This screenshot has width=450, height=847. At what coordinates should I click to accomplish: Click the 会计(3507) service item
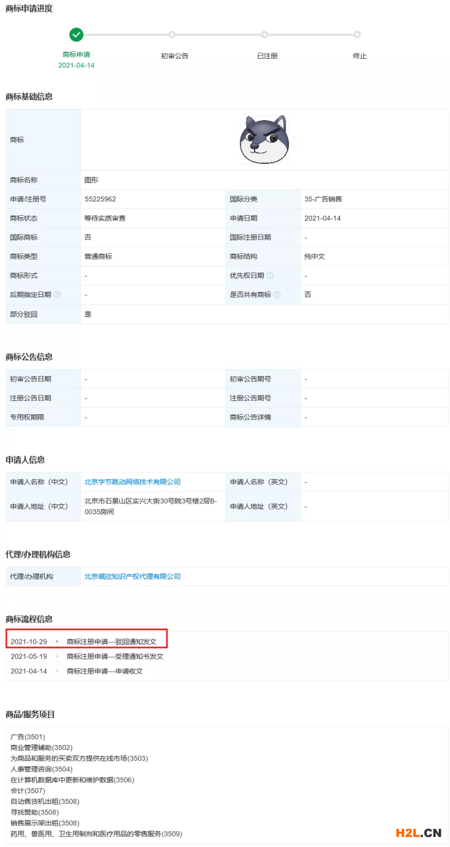(x=27, y=791)
